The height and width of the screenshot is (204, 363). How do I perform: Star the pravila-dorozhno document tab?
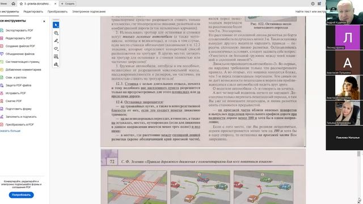21,4
